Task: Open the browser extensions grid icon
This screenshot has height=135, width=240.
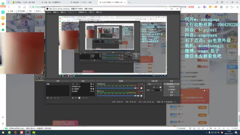Action: coord(221,7)
